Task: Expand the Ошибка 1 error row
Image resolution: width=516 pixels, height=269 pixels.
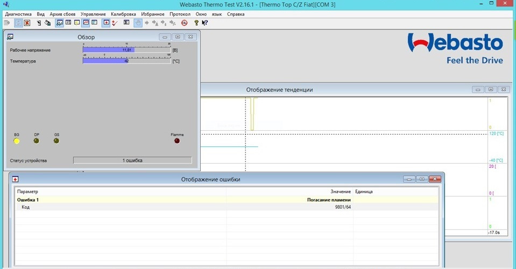Action: click(x=28, y=200)
